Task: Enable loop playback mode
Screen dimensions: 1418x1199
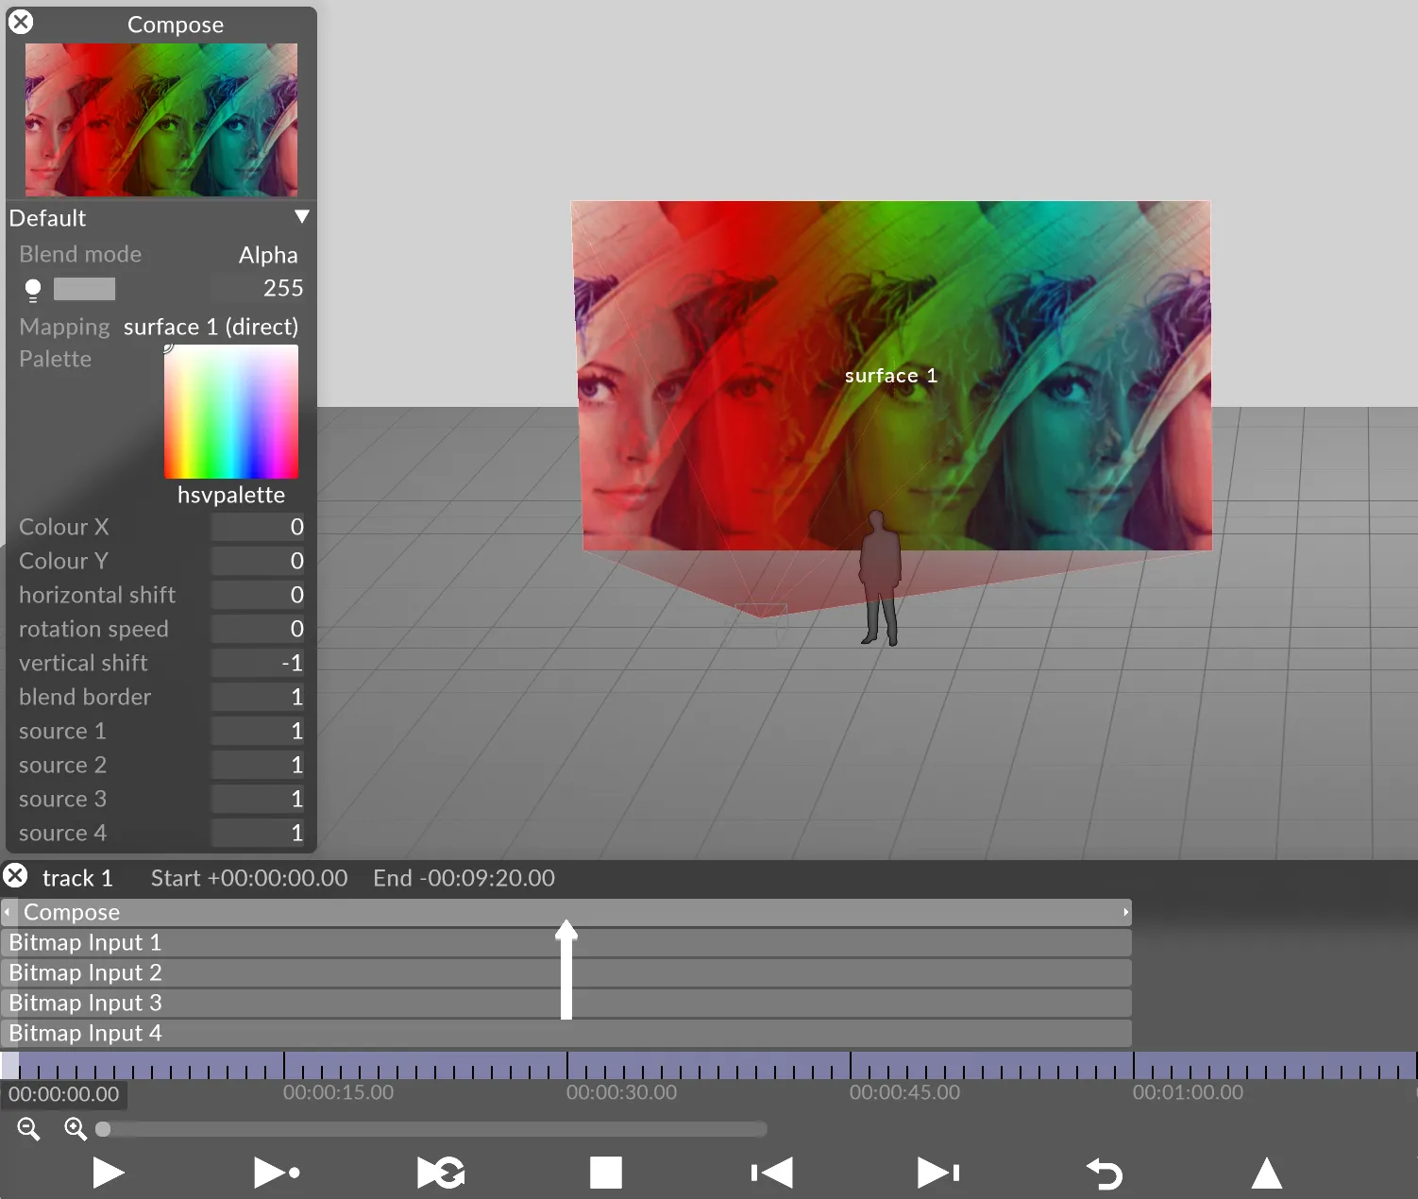Action: pos(440,1173)
